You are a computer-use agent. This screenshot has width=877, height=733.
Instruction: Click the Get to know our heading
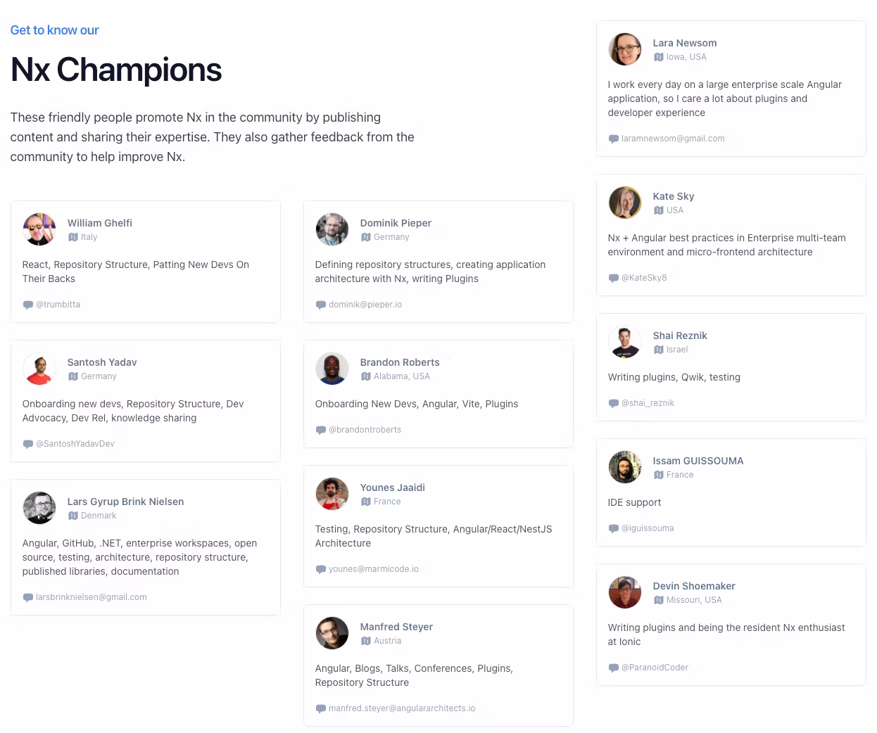[54, 30]
